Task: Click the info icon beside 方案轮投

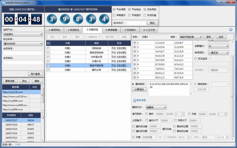Action: click(100, 37)
